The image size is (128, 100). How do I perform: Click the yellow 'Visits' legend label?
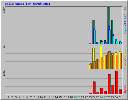(x=125, y=54)
